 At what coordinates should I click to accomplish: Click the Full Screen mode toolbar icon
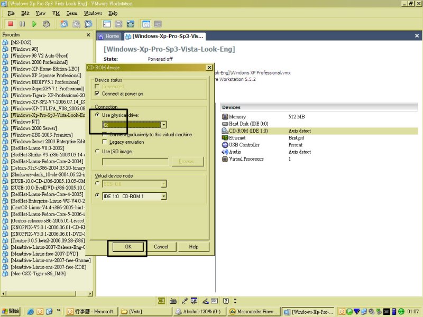click(x=130, y=24)
